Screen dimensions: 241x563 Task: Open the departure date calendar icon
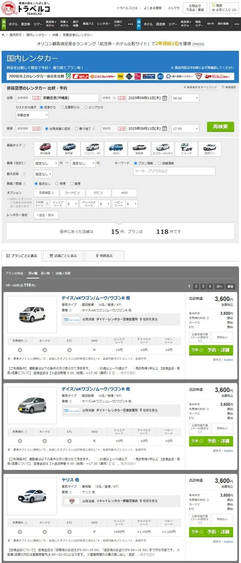click(165, 98)
